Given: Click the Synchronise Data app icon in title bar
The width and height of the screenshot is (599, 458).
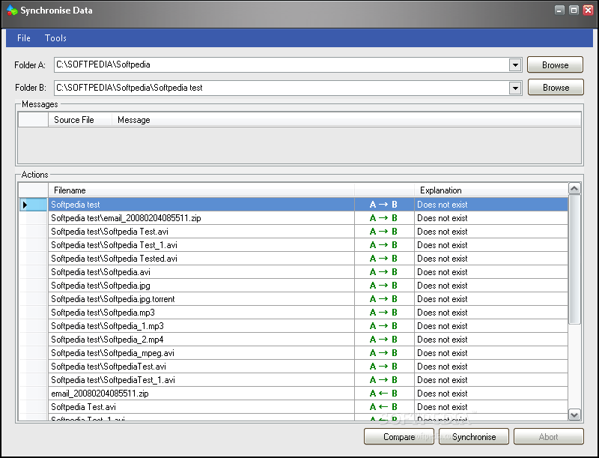Looking at the screenshot, I should pos(12,10).
